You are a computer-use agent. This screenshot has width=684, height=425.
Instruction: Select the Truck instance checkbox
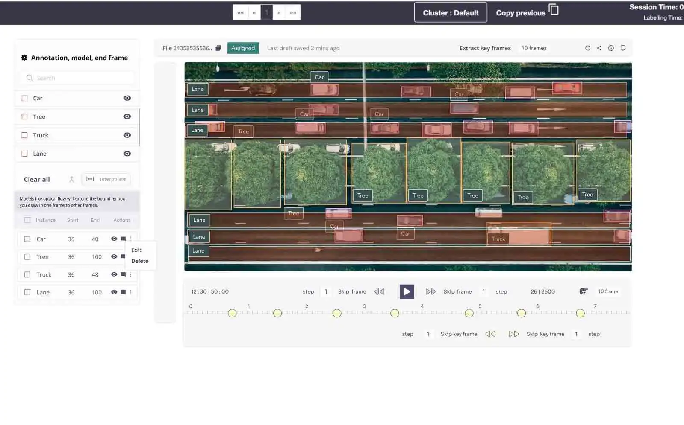tap(28, 274)
